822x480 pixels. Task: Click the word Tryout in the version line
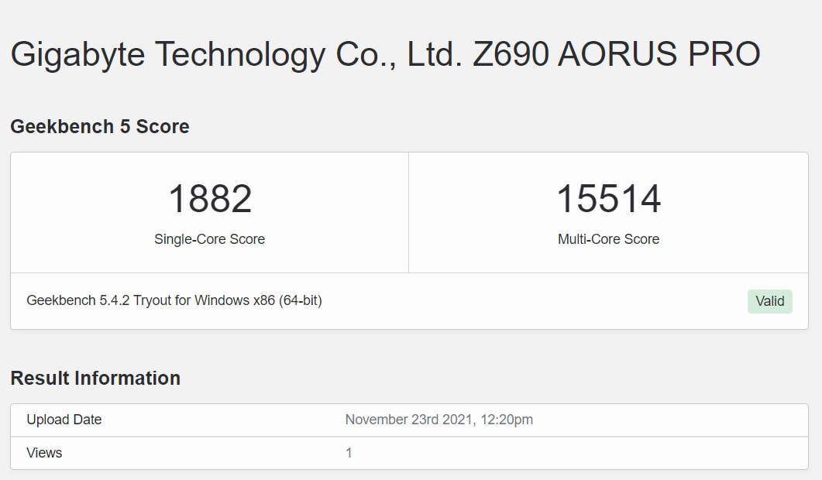coord(152,300)
